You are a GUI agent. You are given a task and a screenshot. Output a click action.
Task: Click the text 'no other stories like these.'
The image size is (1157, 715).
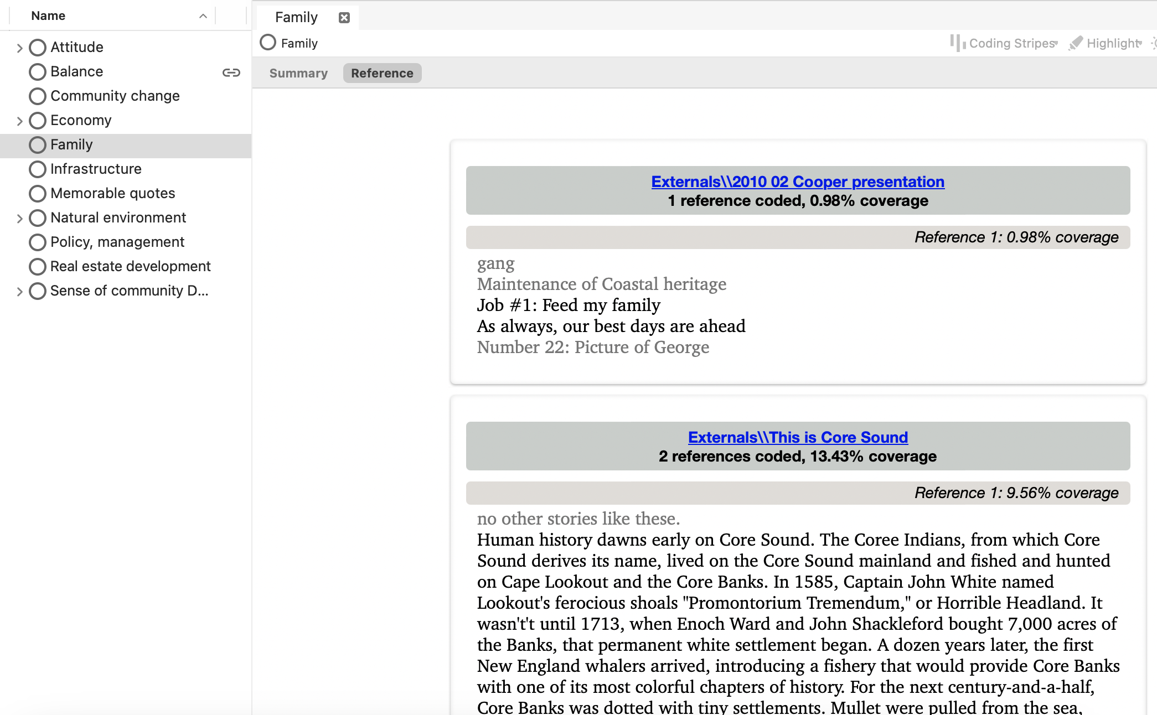pos(578,519)
